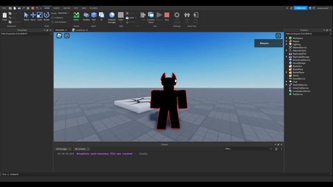Open the Material Manager

coord(112,17)
